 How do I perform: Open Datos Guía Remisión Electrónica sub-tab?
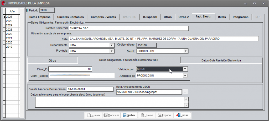tap(221, 60)
